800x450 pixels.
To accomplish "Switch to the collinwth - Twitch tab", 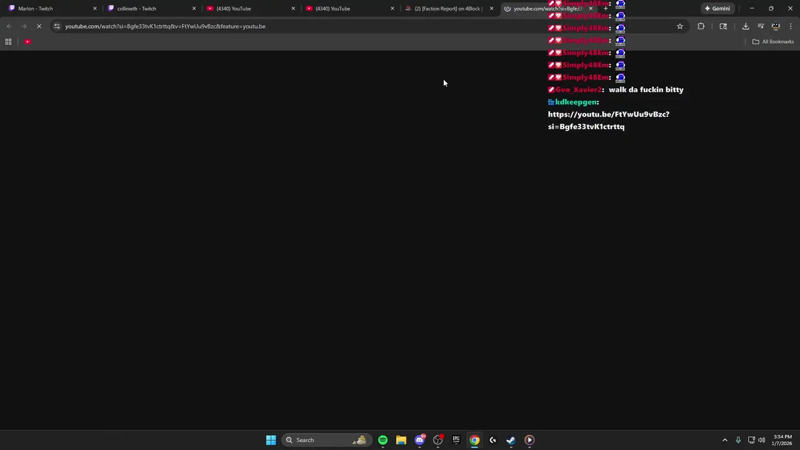I will point(150,9).
